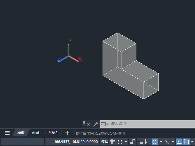Toggle infer constraints in status bar
Screen dimensions: 195x146
pos(132,142)
